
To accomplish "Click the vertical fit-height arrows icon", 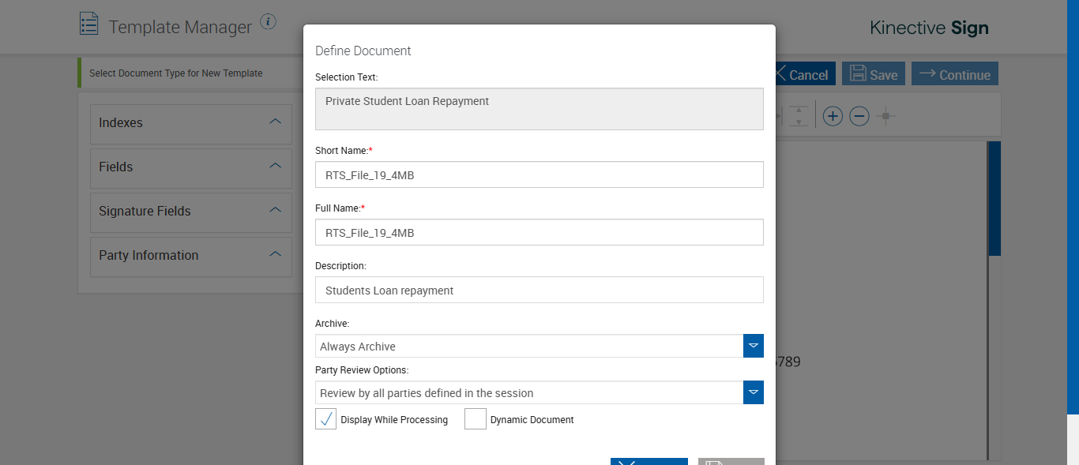I will 799,117.
